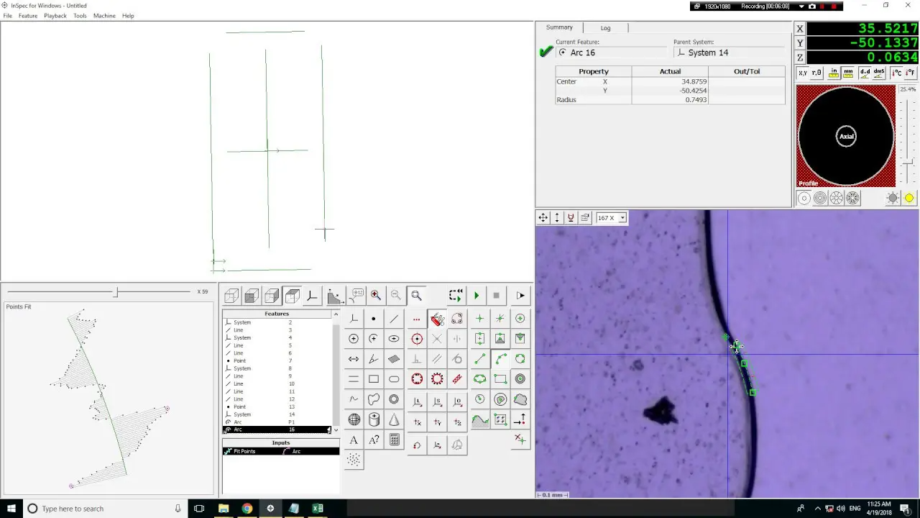
Task: Select Line 9 in Features list
Action: coord(277,376)
